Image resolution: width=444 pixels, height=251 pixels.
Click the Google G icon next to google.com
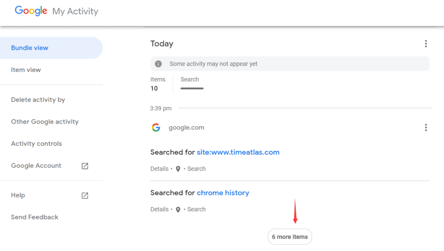tap(156, 127)
